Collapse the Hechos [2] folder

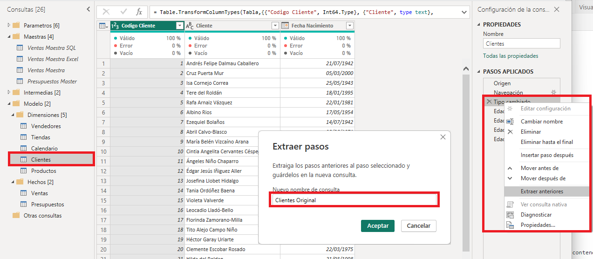pos(13,182)
